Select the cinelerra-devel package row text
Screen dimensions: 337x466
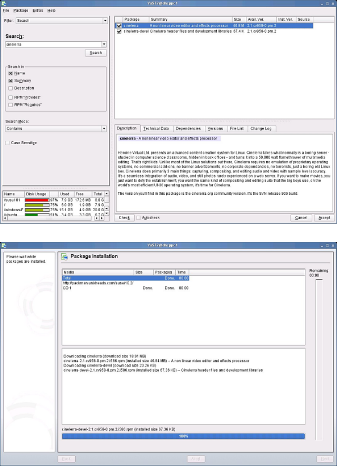[x=136, y=31]
